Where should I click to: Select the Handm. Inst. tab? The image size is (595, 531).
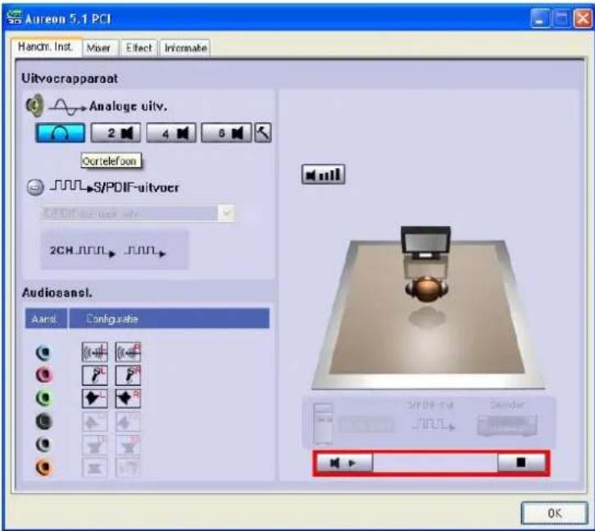click(46, 47)
